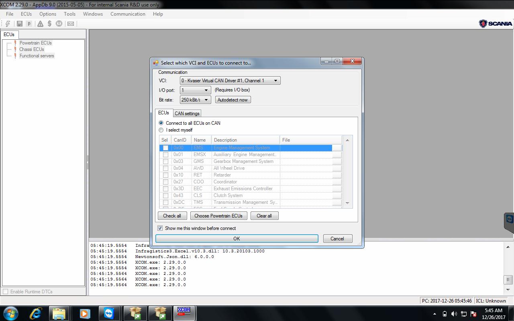Switch to the CAN settings tab

click(187, 114)
